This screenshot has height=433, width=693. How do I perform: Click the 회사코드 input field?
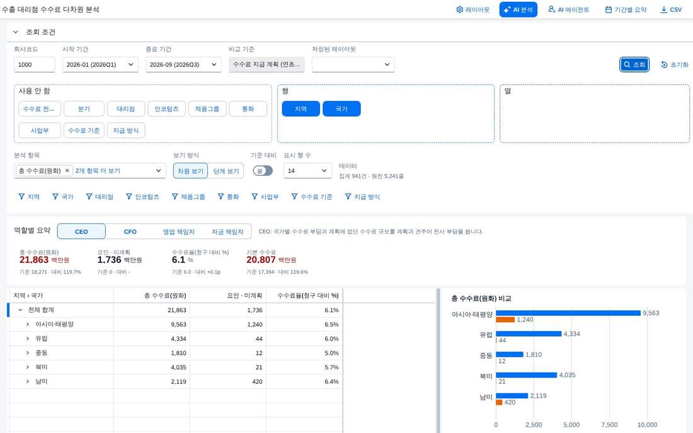[35, 64]
